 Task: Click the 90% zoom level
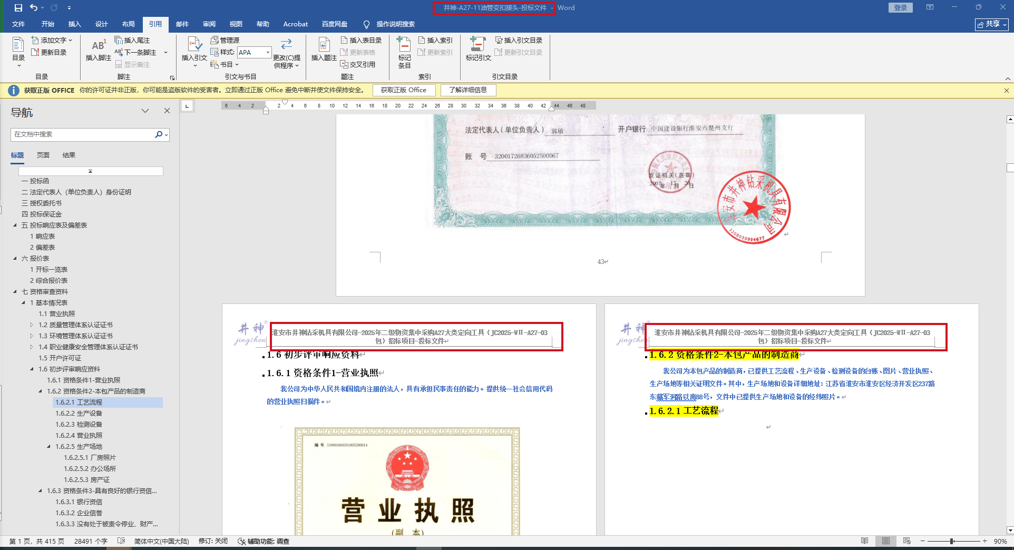pos(1000,541)
